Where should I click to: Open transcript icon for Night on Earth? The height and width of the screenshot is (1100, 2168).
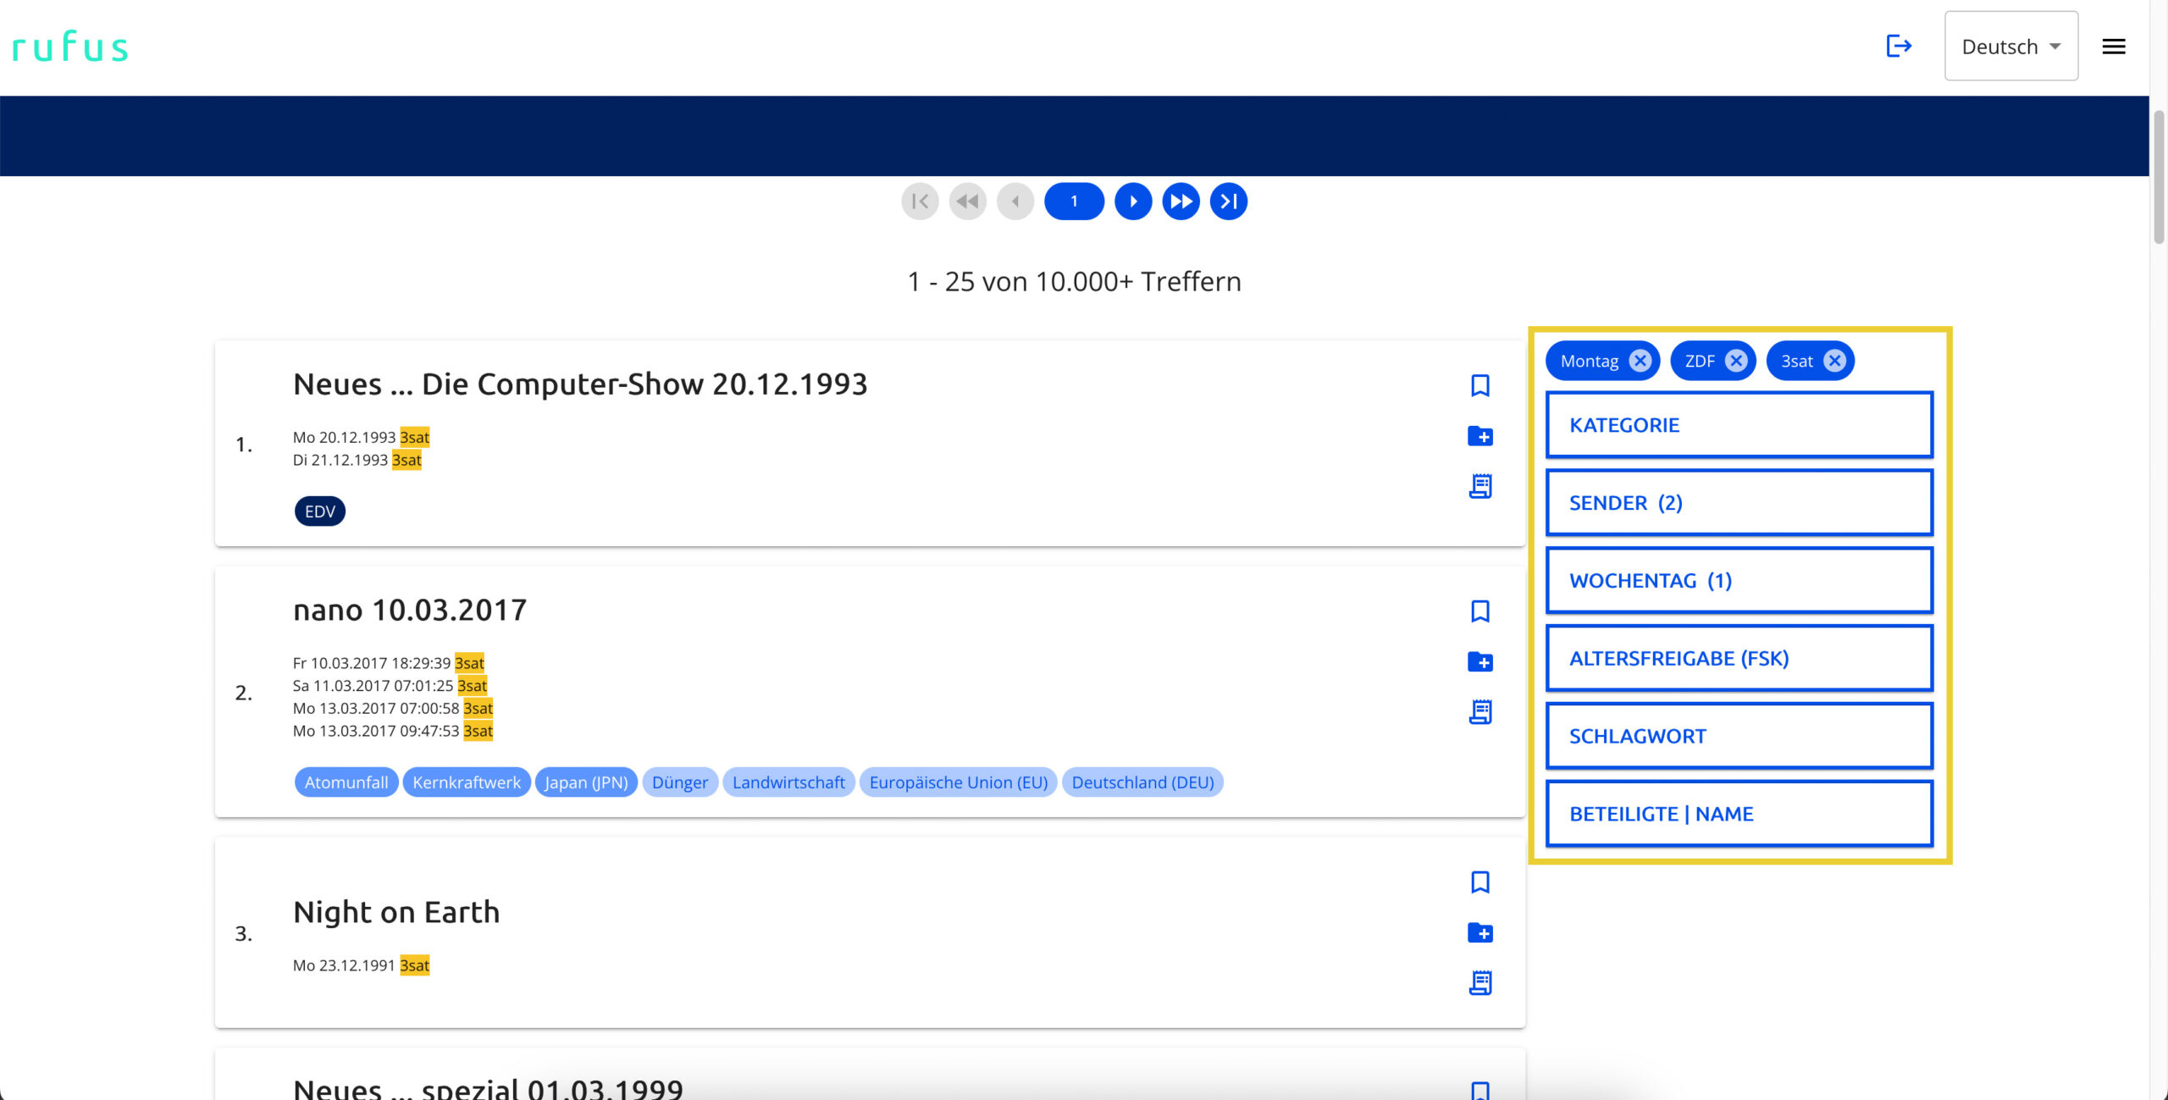coord(1479,982)
